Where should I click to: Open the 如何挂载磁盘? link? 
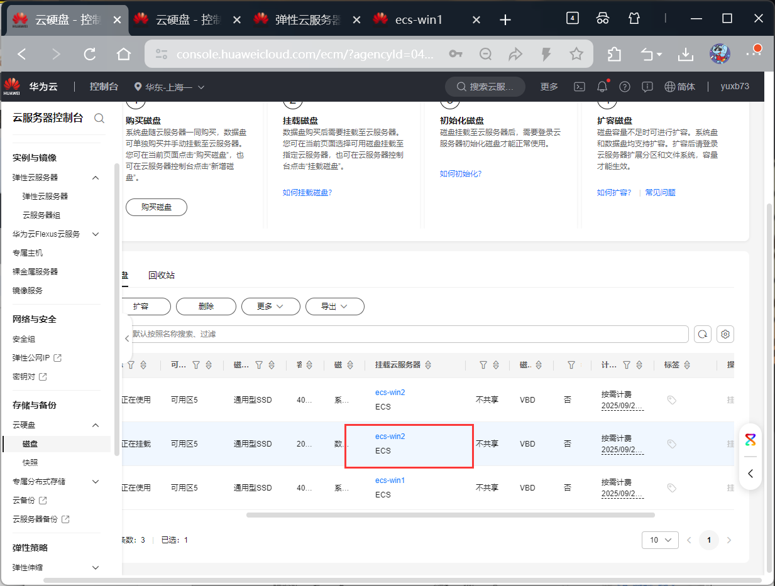pyautogui.click(x=307, y=193)
